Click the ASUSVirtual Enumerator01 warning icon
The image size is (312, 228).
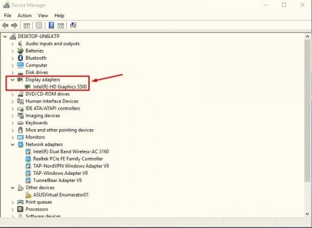click(x=28, y=195)
